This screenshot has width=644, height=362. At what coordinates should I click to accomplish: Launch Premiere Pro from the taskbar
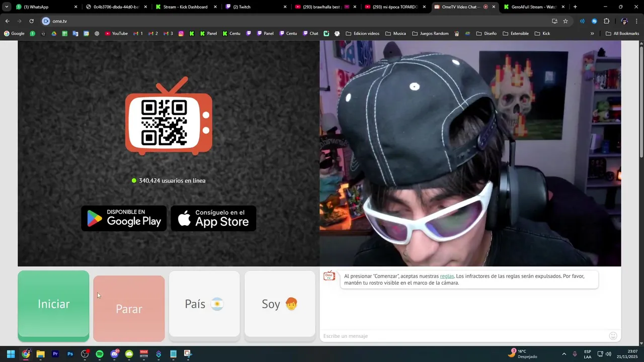pyautogui.click(x=55, y=354)
